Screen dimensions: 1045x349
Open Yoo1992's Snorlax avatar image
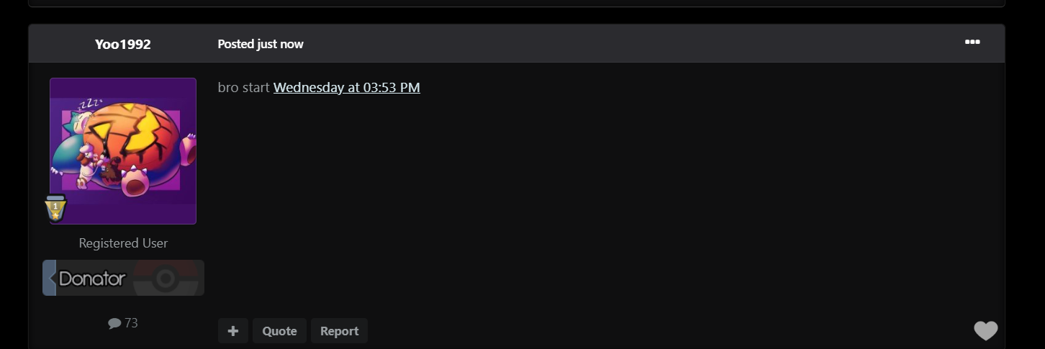tap(123, 151)
